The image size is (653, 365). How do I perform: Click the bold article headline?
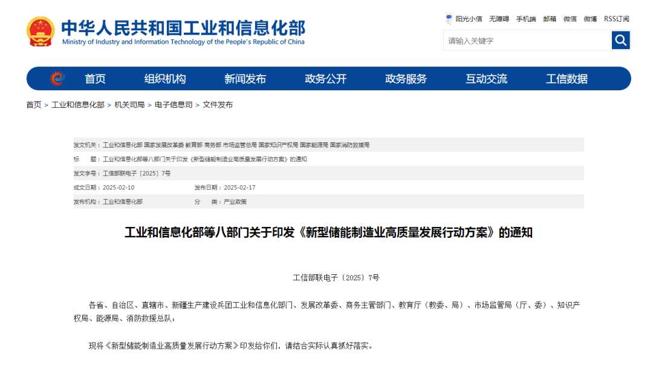328,232
